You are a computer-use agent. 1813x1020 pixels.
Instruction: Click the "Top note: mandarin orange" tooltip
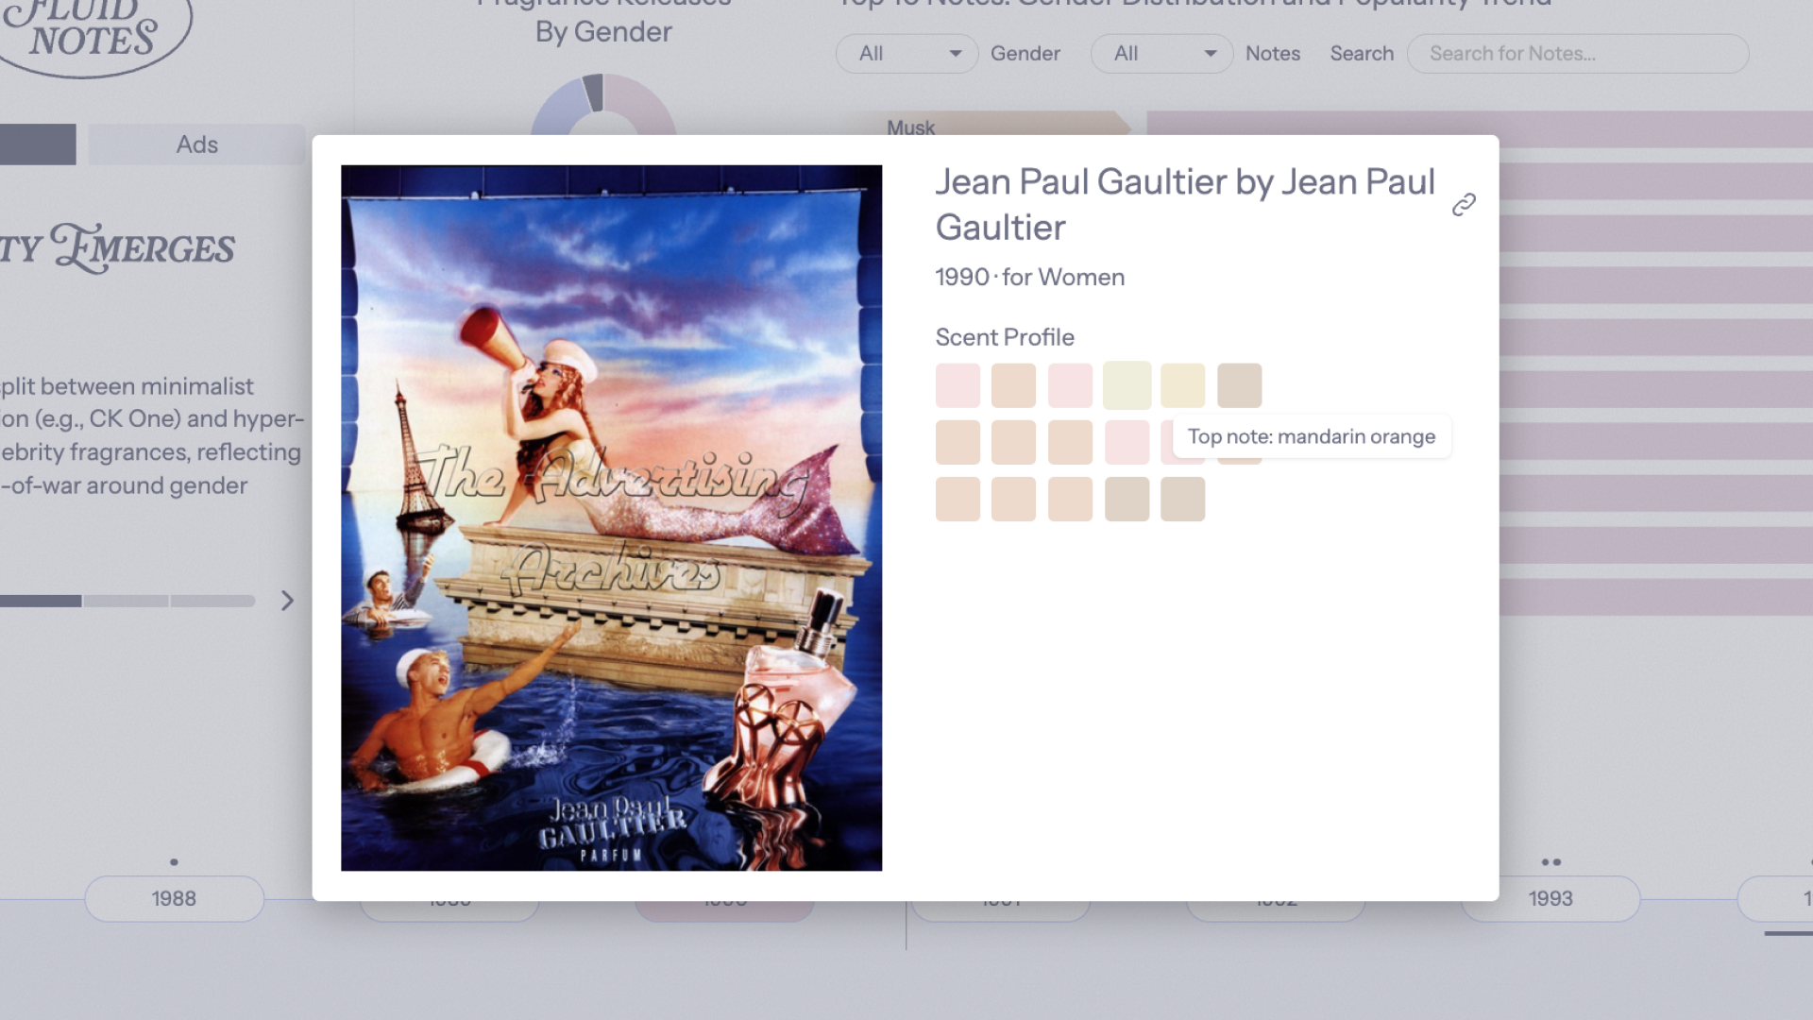(x=1312, y=436)
